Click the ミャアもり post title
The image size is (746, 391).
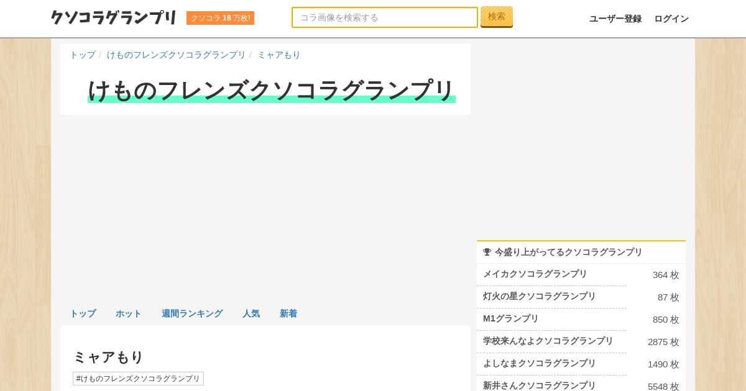(109, 357)
